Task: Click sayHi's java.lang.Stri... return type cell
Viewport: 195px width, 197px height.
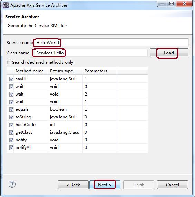Action: click(65, 79)
